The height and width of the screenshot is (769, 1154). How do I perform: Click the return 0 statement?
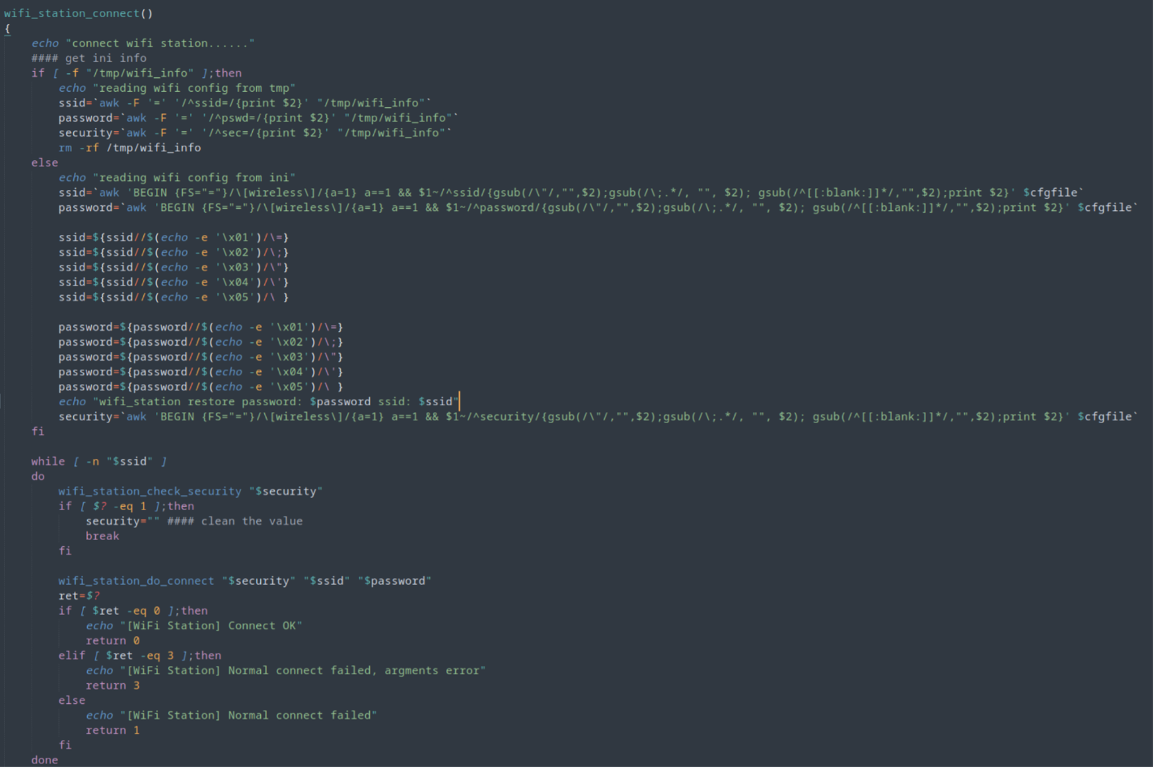(x=113, y=641)
